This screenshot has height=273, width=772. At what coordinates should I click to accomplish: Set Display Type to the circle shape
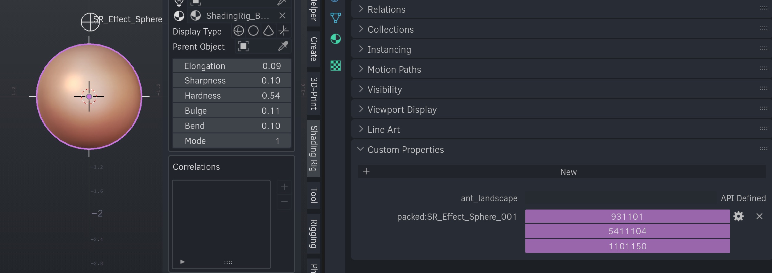(253, 31)
